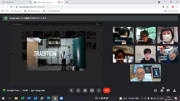
Task: Open the chat panel icon
Action: click(x=168, y=90)
